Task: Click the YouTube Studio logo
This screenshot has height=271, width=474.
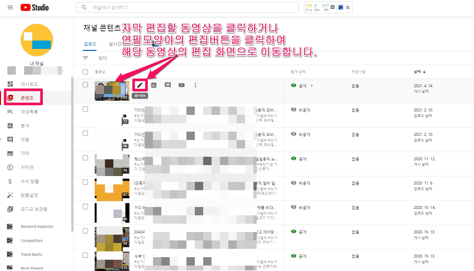Action: coord(35,7)
